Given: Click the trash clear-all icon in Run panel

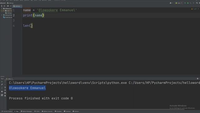Looking at the screenshot, I should (5, 96).
